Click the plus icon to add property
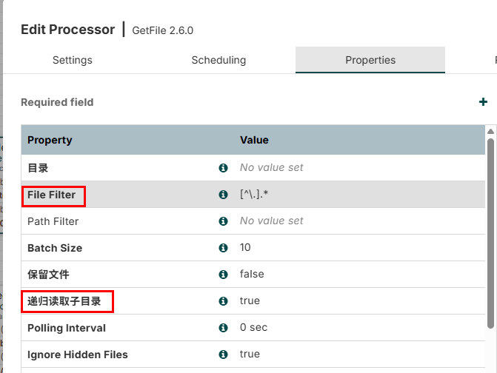497x373 pixels. (x=484, y=102)
